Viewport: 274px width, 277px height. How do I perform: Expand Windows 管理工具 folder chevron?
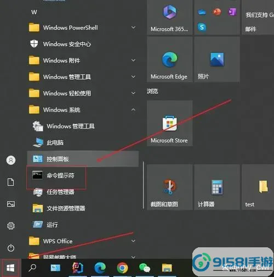tap(134, 76)
